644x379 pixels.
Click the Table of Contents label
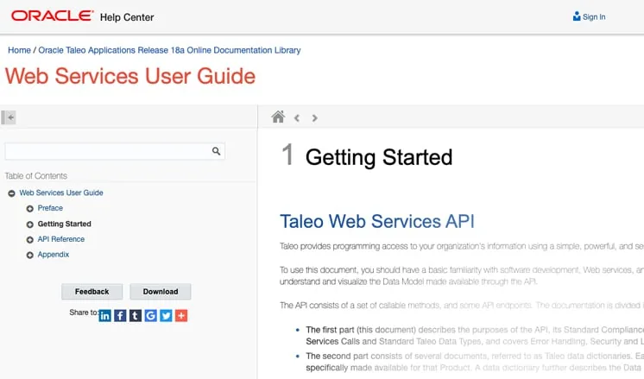point(35,176)
